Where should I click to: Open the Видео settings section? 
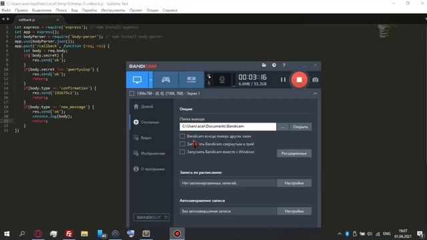tap(142, 138)
